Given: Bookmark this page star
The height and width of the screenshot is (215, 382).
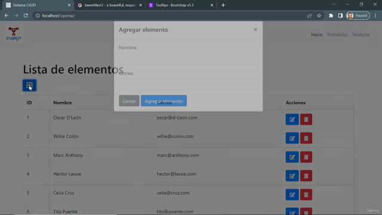Looking at the screenshot, I should coord(319,16).
